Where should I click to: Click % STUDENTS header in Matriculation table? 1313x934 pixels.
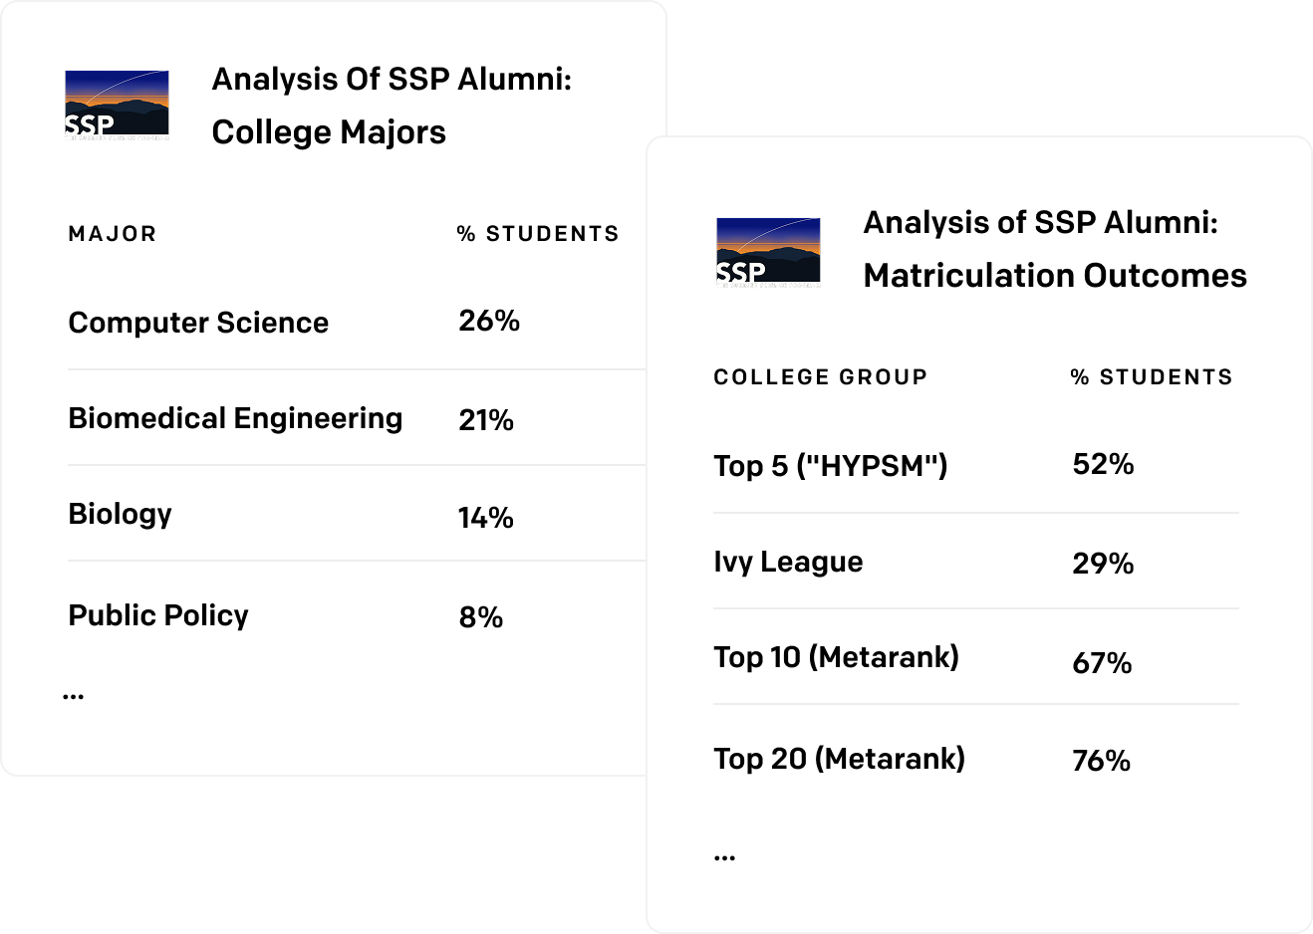click(1152, 377)
